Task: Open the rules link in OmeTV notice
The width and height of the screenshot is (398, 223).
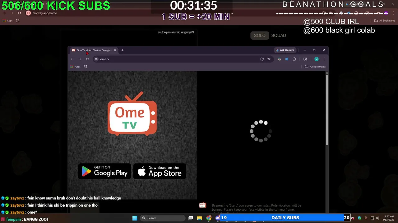Action: coord(266,205)
